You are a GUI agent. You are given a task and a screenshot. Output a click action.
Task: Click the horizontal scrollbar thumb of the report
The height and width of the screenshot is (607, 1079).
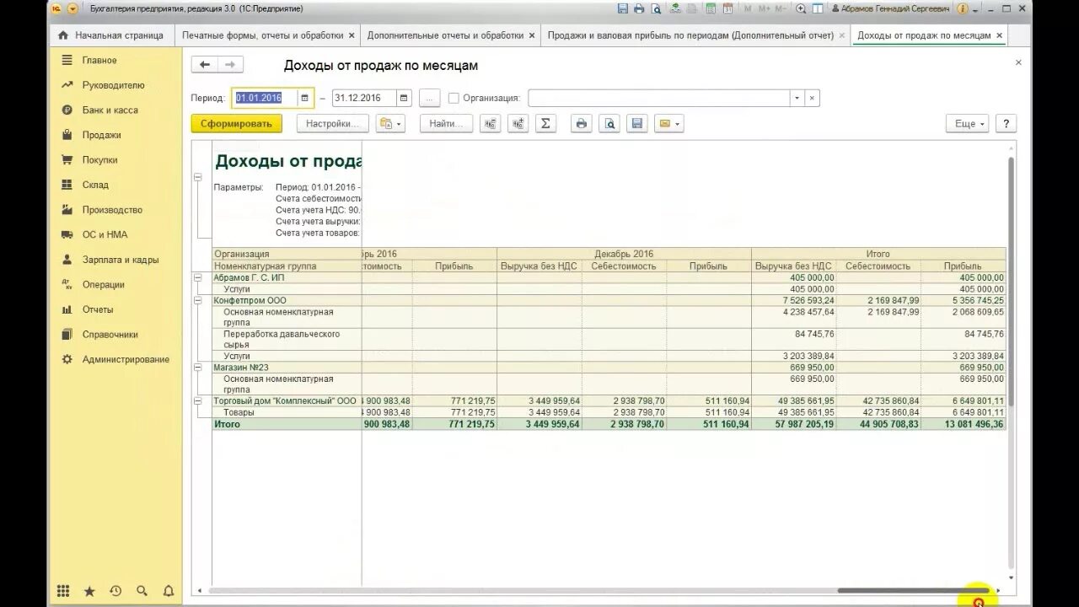point(913,590)
